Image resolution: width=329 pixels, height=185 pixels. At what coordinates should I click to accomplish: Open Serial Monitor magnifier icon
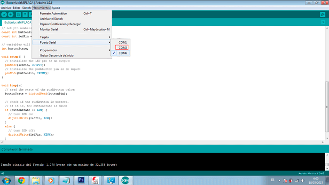tap(322, 15)
